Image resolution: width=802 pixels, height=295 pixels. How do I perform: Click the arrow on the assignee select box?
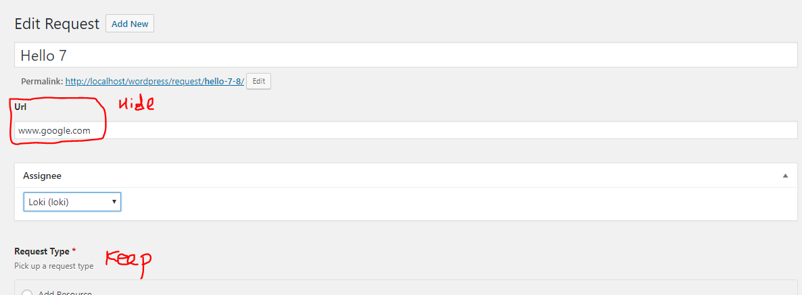tap(114, 201)
